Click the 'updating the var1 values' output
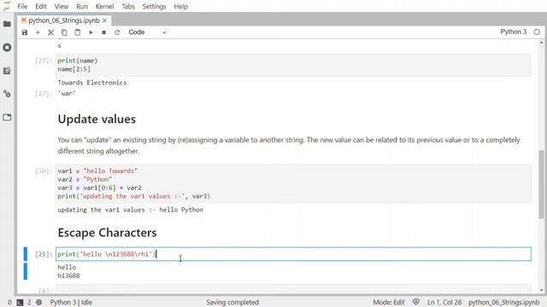The height and width of the screenshot is (307, 547). 131,210
